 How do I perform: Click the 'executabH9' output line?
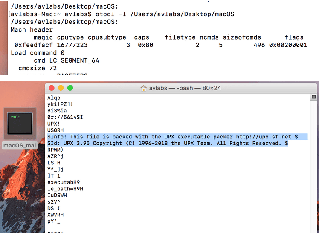[64, 182]
